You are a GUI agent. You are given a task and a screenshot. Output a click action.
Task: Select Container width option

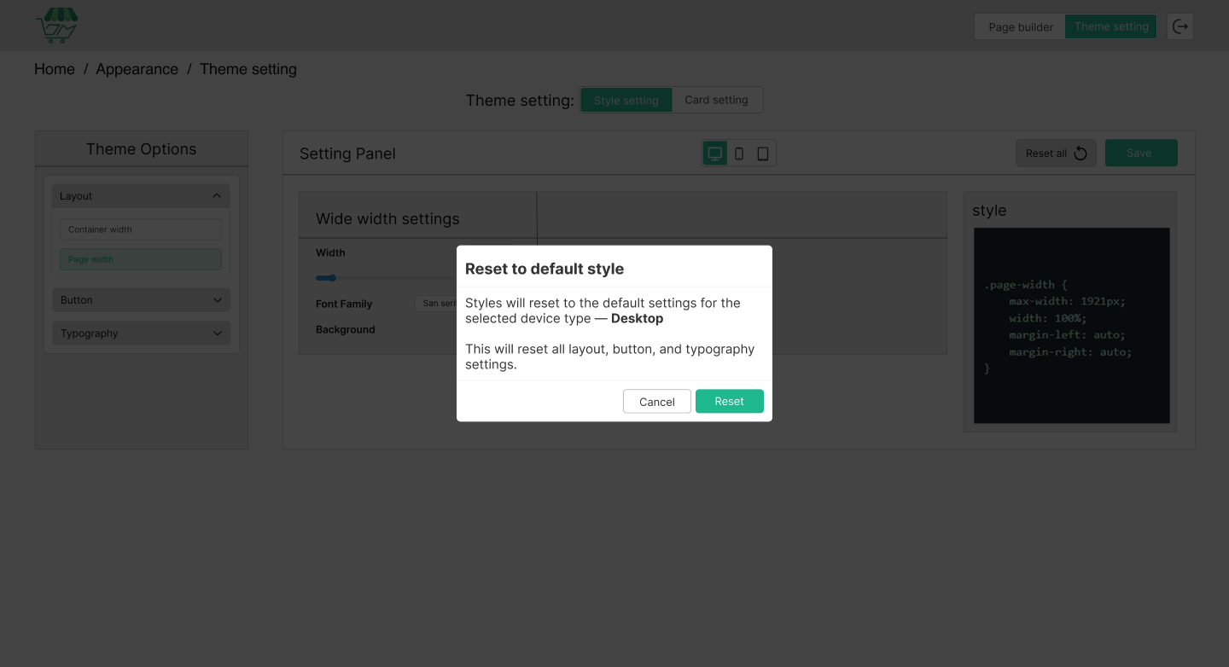click(x=141, y=229)
